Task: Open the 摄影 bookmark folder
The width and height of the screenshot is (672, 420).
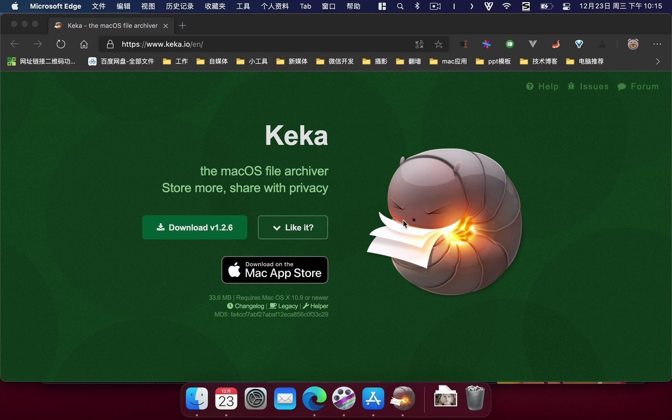Action: pos(375,61)
